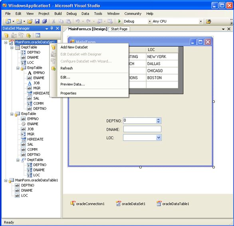Click Paste icon in toolbar
This screenshot has width=234, height=226.
coord(68,21)
